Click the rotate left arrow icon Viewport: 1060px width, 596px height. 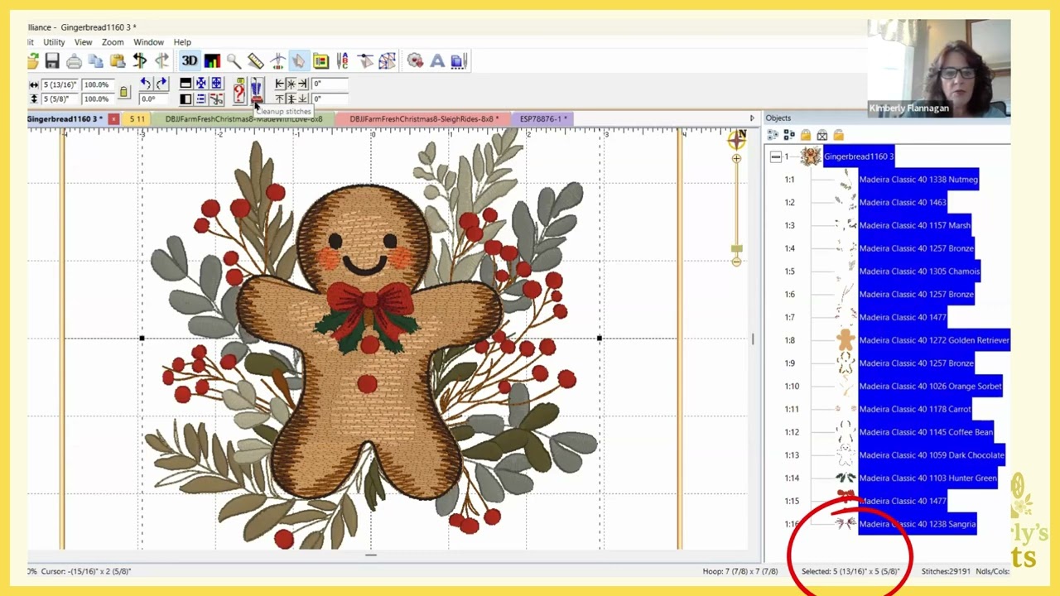(146, 84)
